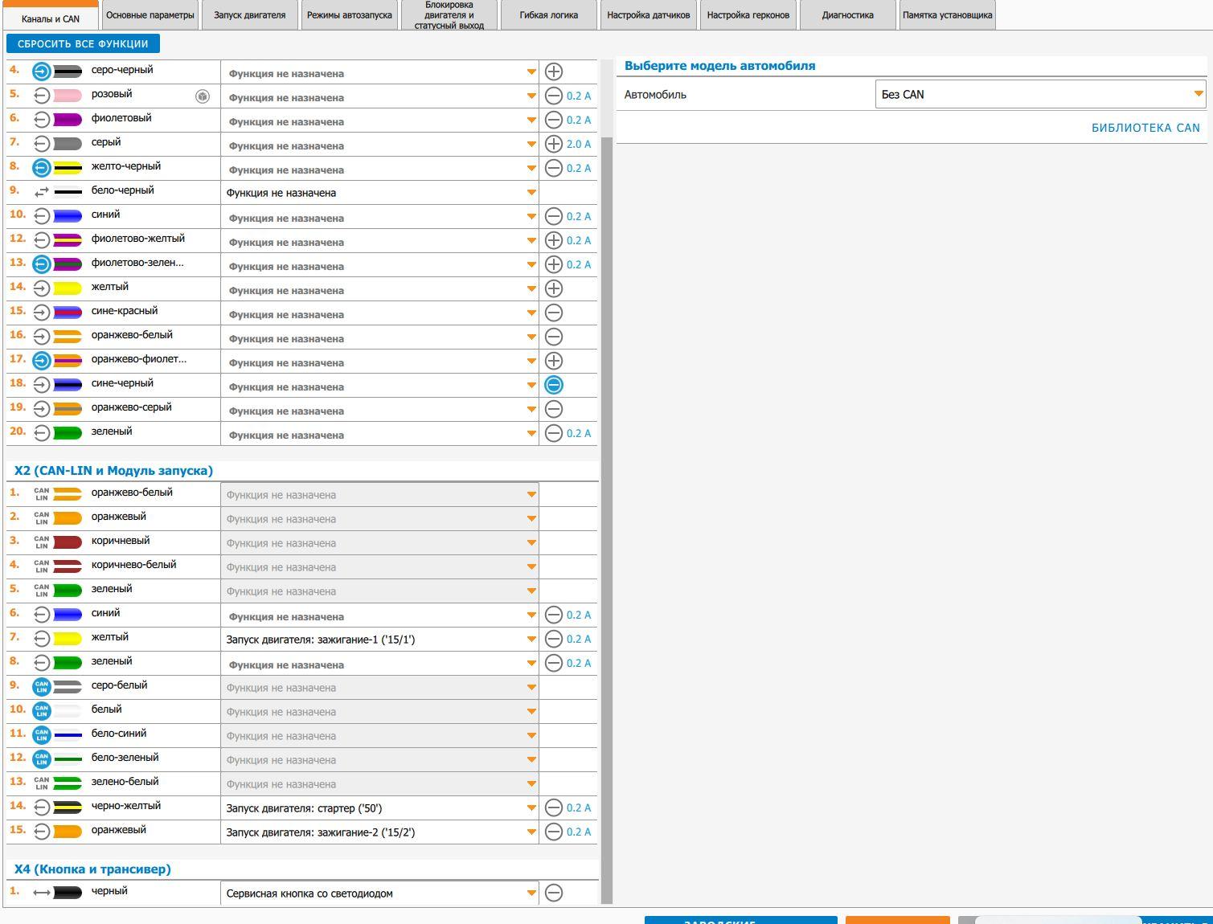
Task: Open dropdown with зажигание-1 ('15/1') function
Action: [x=379, y=640]
